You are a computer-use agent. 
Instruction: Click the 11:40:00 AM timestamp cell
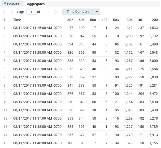point(37,143)
